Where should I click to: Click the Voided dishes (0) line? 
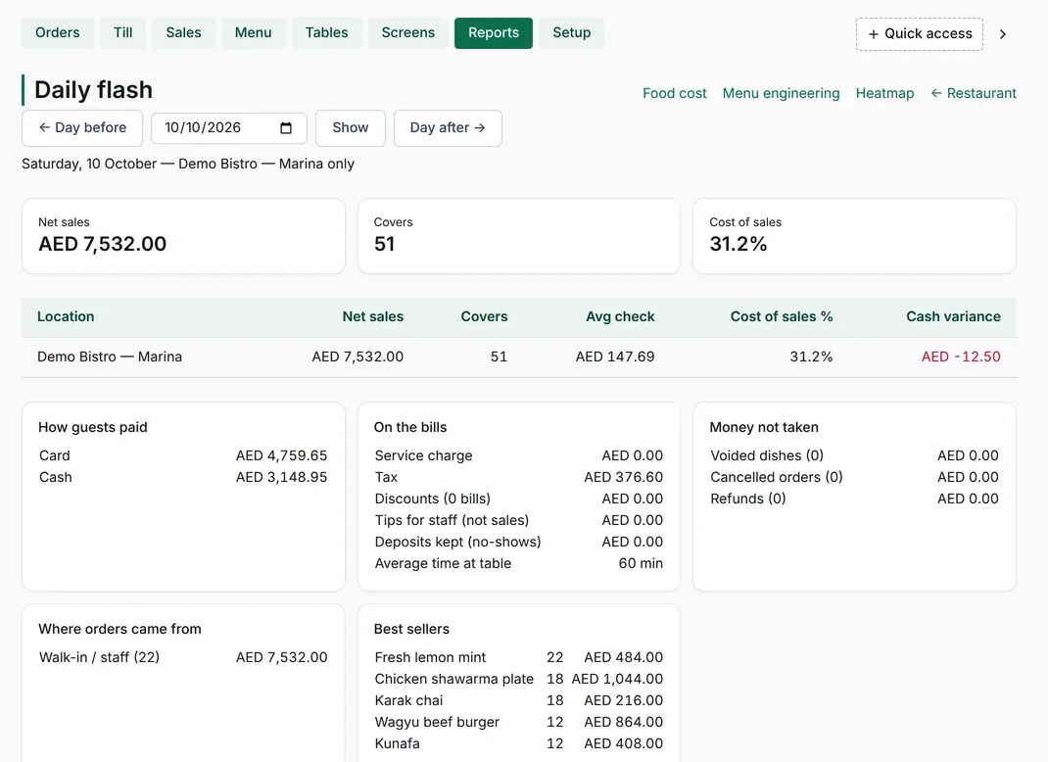[854, 455]
